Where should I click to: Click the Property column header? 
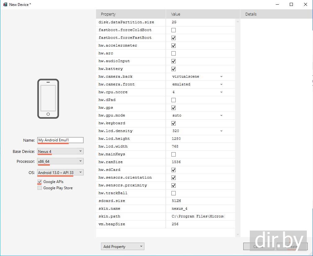[131, 14]
